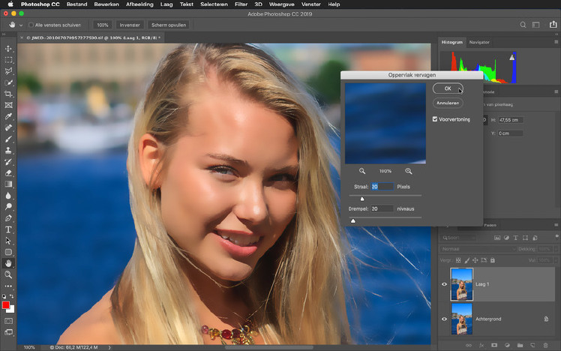Screen dimensions: 561x351
Task: Click the share icon in options bar
Action: [x=553, y=24]
